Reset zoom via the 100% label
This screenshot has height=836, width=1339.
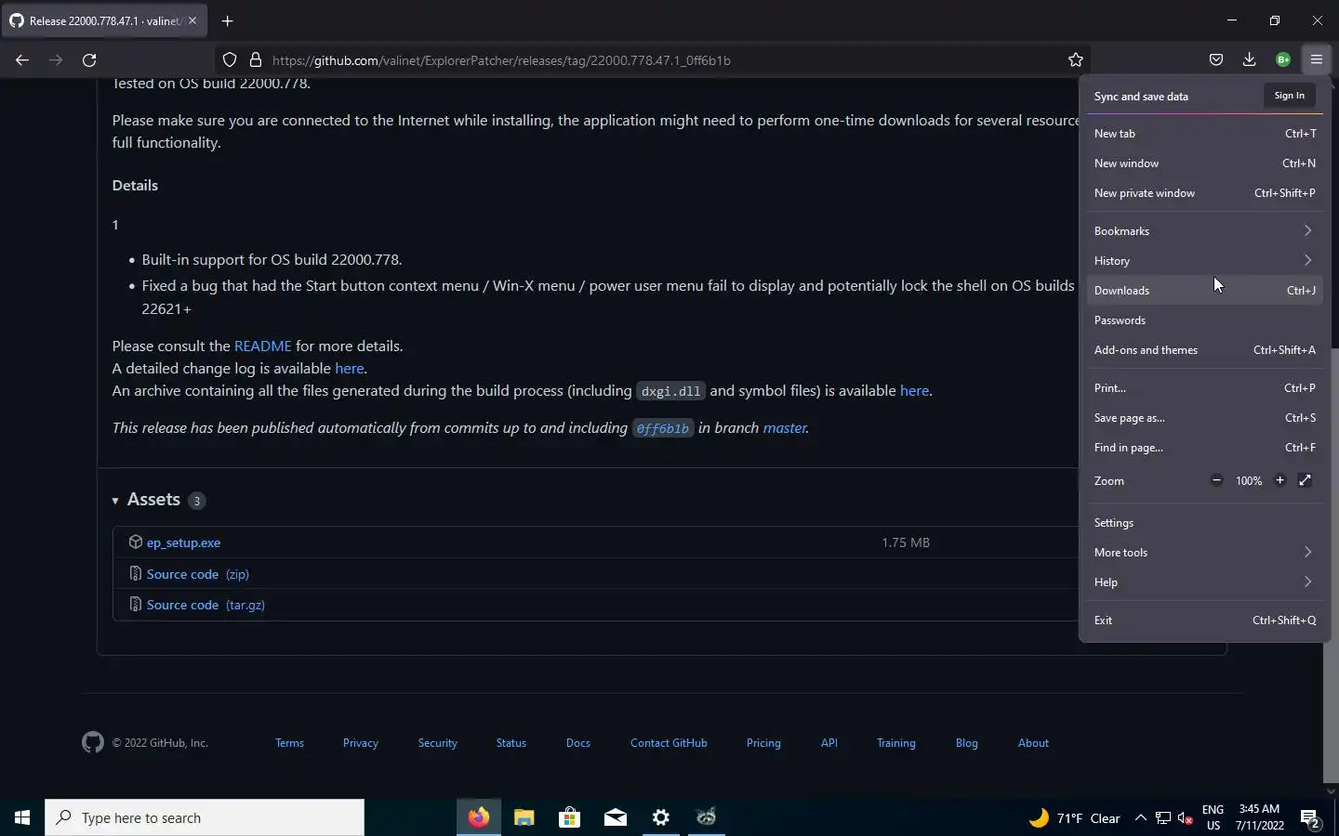click(x=1249, y=480)
